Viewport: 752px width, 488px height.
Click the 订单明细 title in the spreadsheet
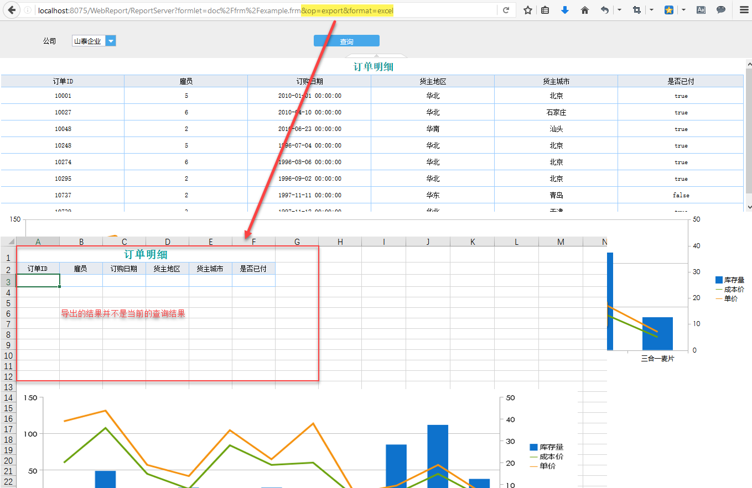click(x=146, y=255)
